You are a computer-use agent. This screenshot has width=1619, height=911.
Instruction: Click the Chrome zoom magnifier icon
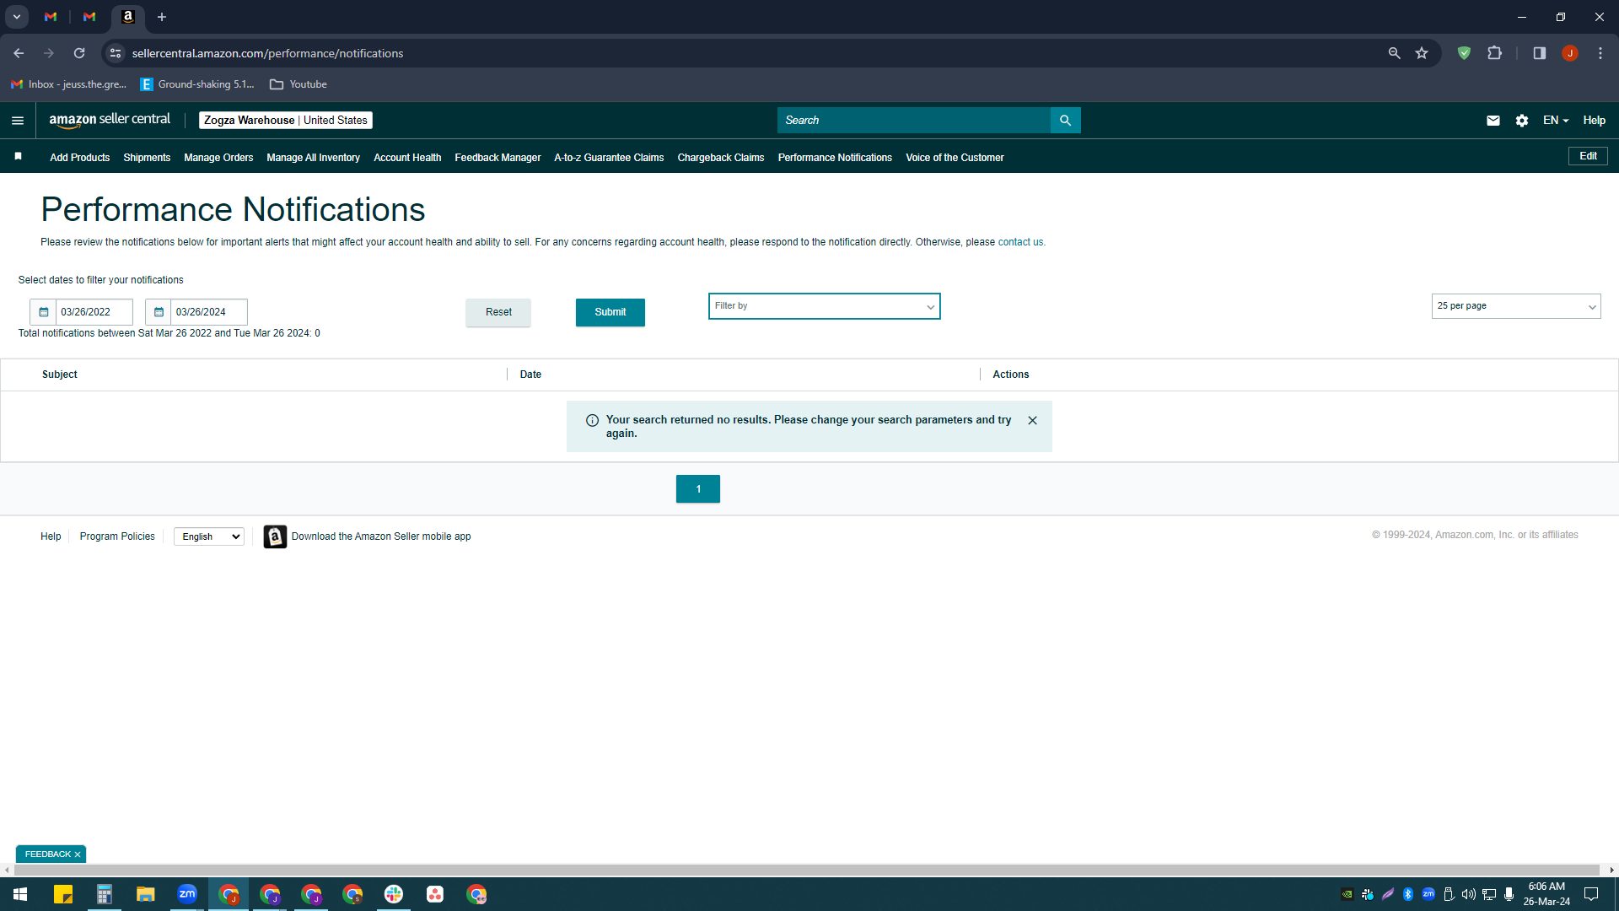coord(1394,53)
